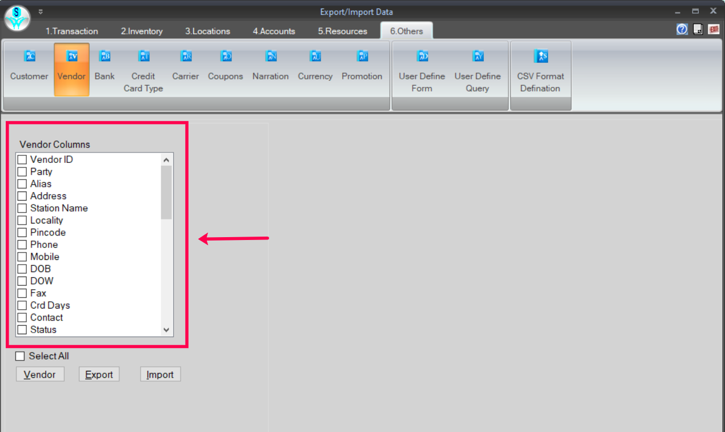Screen dimensions: 725x432
Task: Enable the Select All checkbox
Action: point(20,356)
